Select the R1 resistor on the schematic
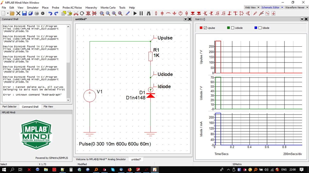 point(151,56)
